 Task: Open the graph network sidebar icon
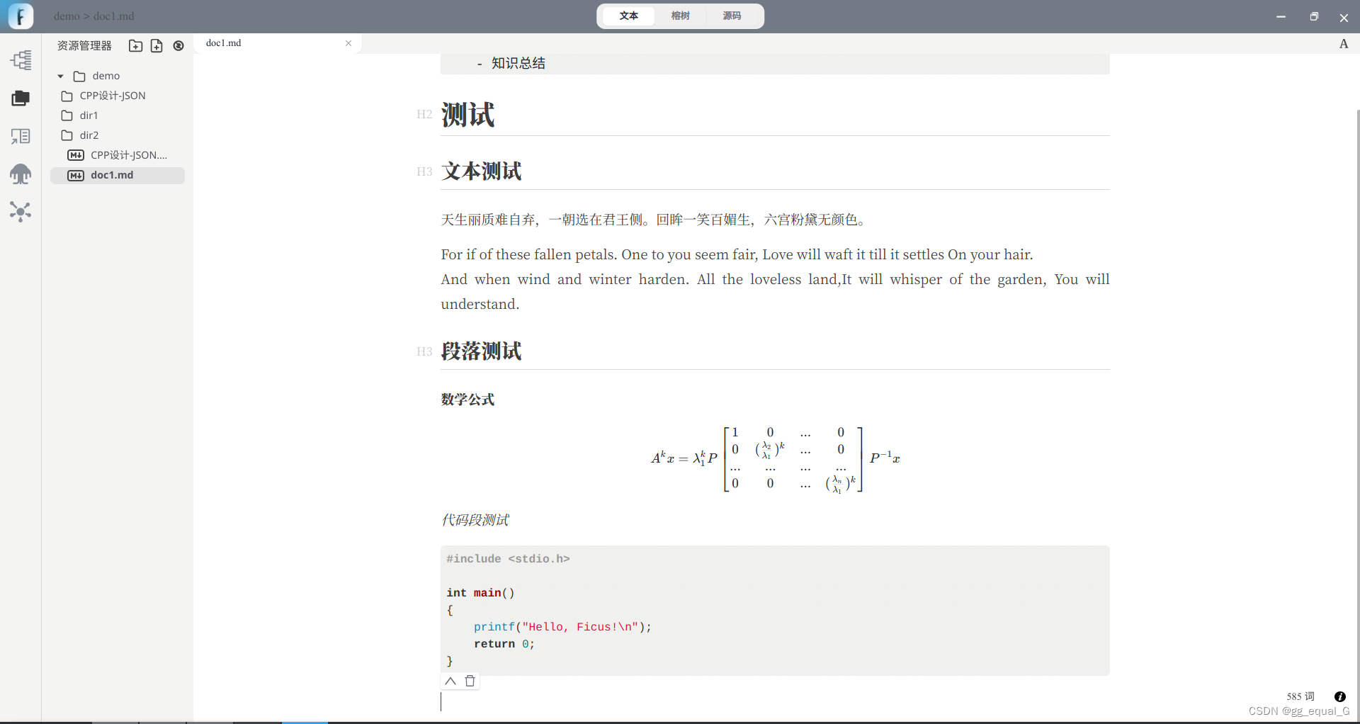21,211
